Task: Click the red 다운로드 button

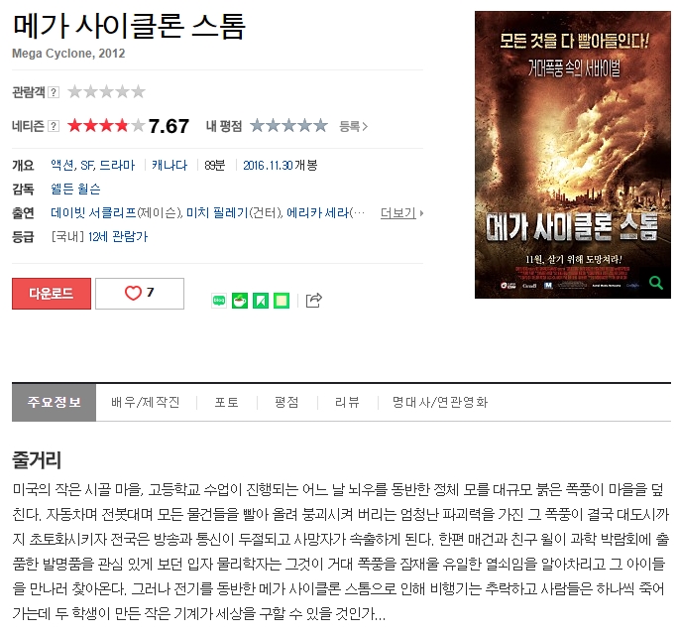Action: coord(52,294)
